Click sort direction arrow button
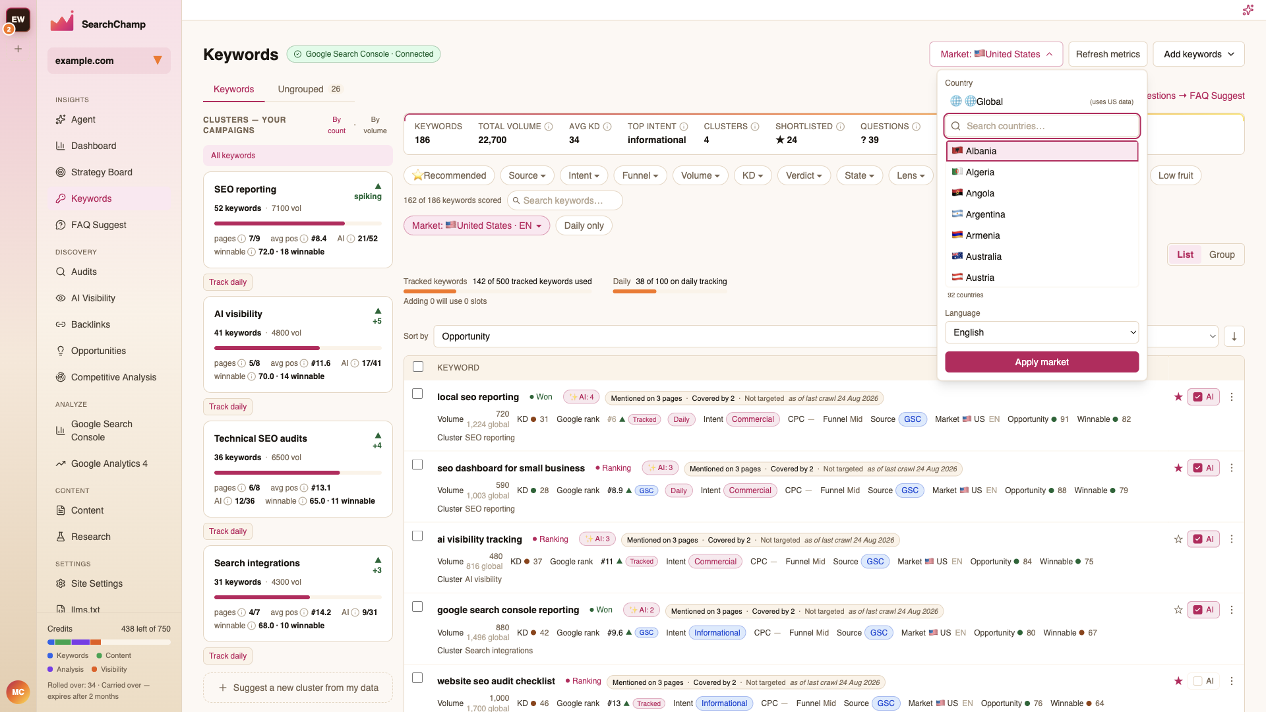Image resolution: width=1266 pixels, height=712 pixels. (1234, 336)
